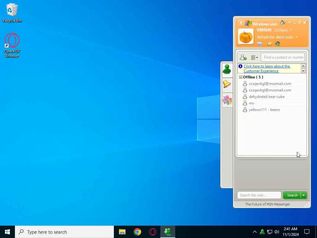Open File Explorer from the taskbar
The height and width of the screenshot is (238, 317).
point(122,232)
